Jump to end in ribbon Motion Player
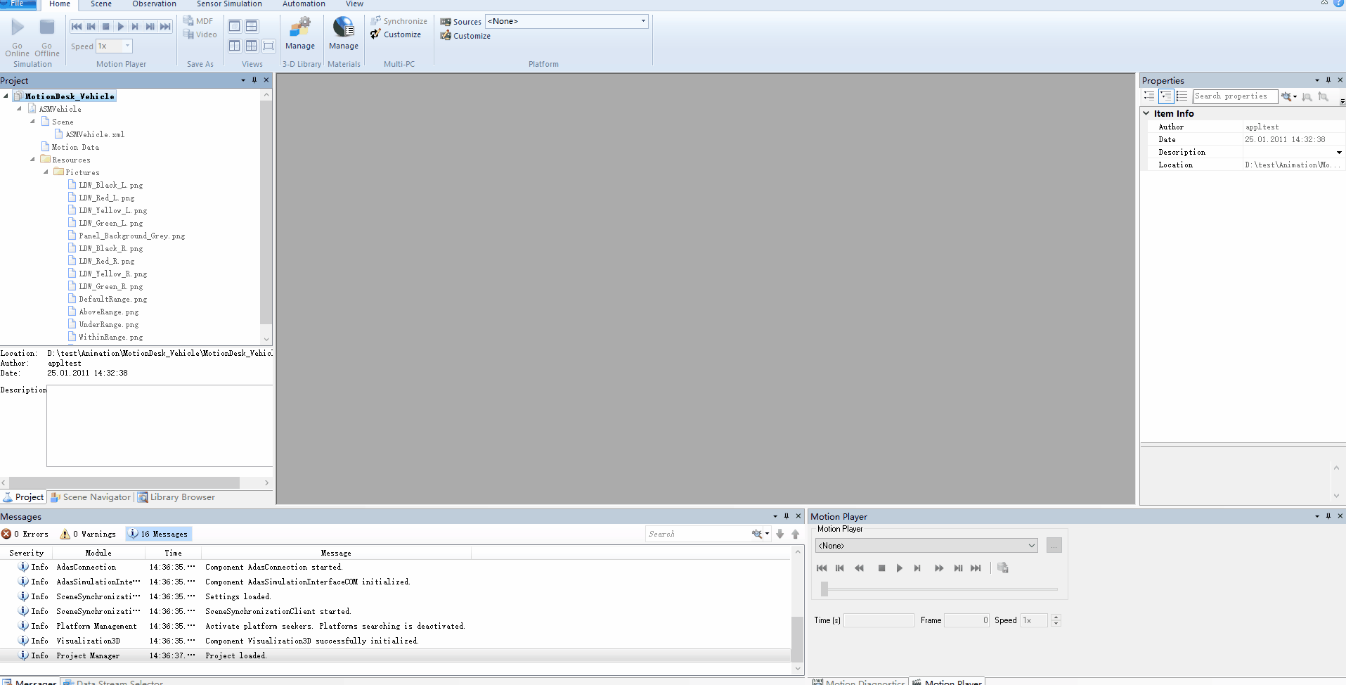 point(165,27)
